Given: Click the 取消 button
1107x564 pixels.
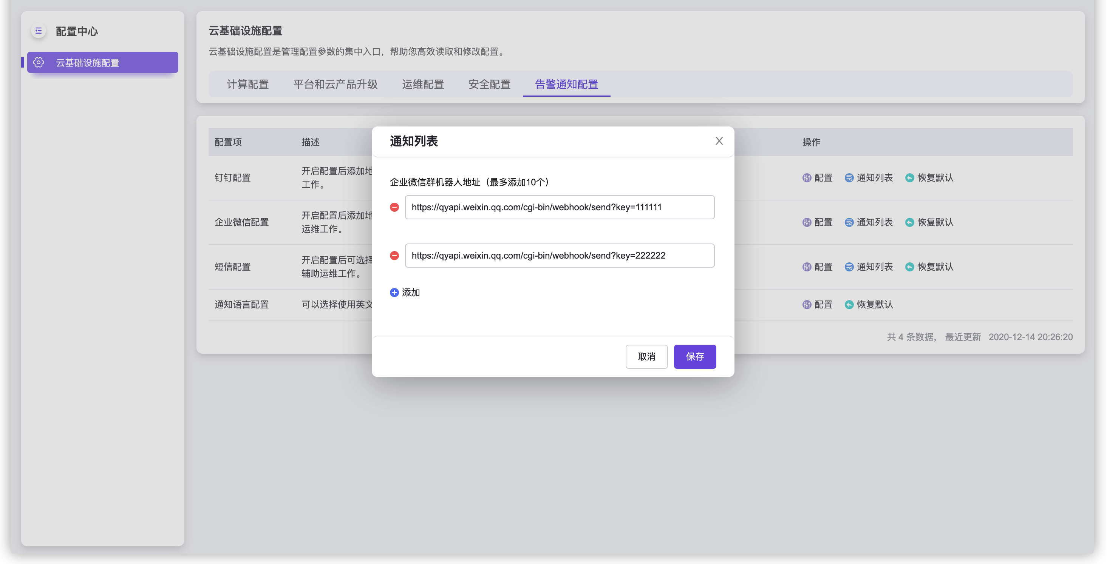Looking at the screenshot, I should (646, 356).
